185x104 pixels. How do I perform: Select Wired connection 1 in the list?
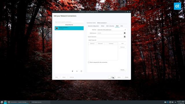(x=69, y=28)
